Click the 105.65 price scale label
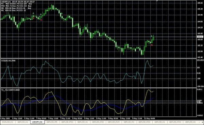 200,3
